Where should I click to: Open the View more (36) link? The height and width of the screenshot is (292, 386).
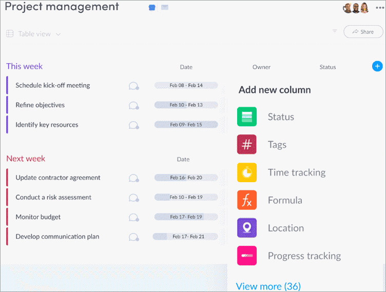268,286
